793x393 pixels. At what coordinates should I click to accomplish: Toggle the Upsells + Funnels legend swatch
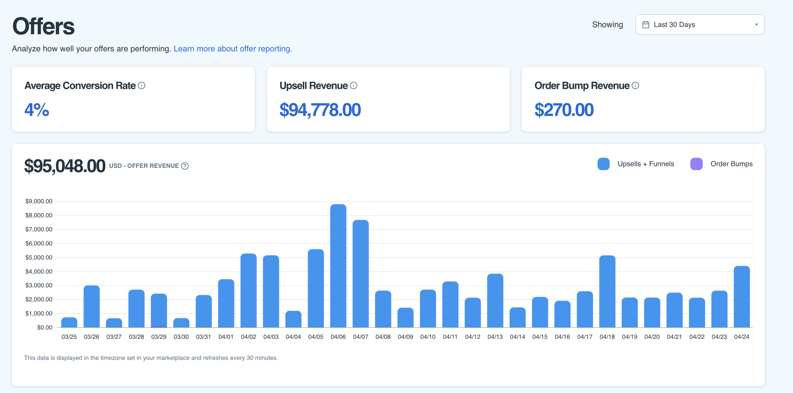(603, 164)
